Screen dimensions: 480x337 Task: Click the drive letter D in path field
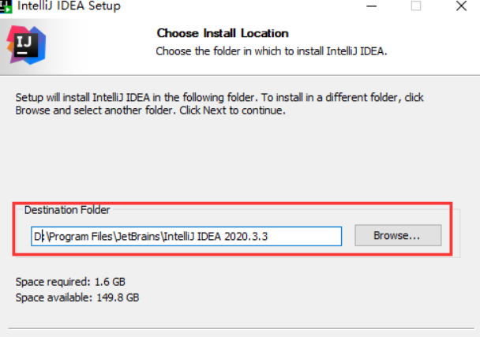pos(37,237)
